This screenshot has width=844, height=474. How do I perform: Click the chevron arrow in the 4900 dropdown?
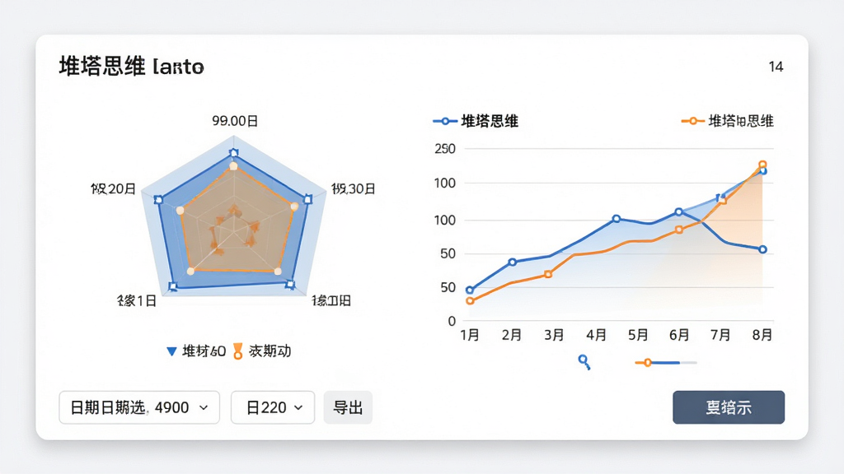[x=204, y=408]
